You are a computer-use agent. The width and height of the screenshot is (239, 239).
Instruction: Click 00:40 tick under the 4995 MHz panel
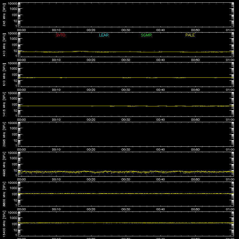(160, 180)
